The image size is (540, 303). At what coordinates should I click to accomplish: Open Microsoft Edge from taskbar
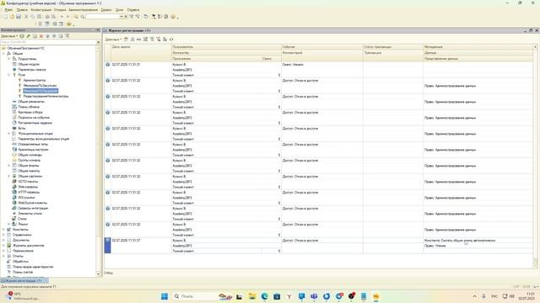(x=264, y=296)
